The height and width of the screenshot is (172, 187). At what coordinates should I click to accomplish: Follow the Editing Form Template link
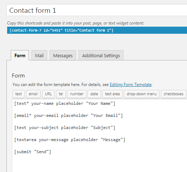coord(131,85)
